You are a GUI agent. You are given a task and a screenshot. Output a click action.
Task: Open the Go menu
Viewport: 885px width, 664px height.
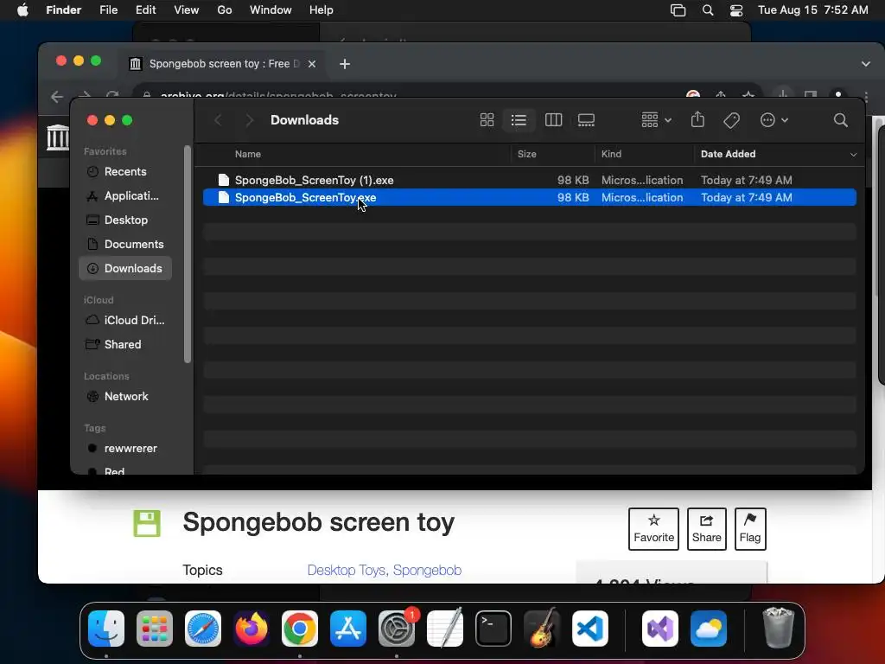pos(225,10)
